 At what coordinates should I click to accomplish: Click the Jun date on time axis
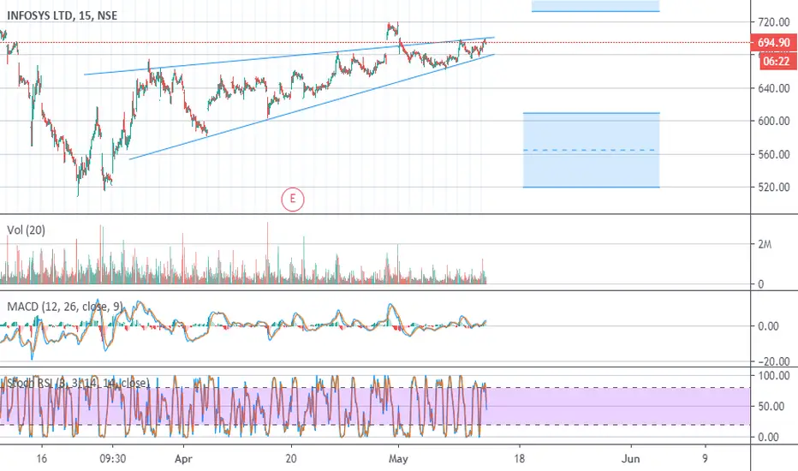pos(630,459)
